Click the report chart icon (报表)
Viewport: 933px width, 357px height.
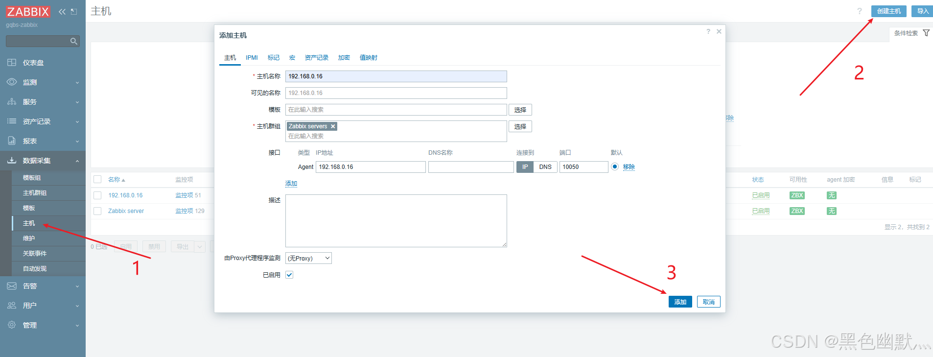coord(12,141)
